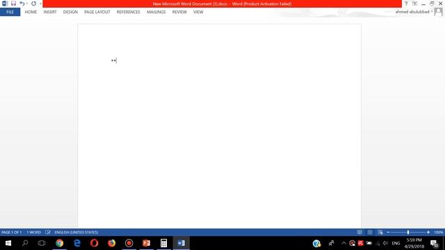
Task: Open PowerPoint from the taskbar
Action: (146, 243)
